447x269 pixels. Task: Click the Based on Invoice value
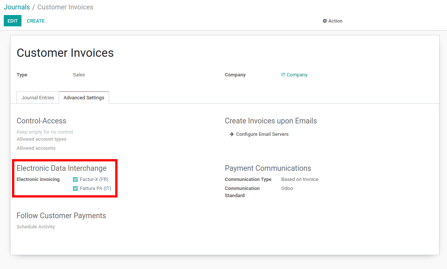pyautogui.click(x=300, y=179)
